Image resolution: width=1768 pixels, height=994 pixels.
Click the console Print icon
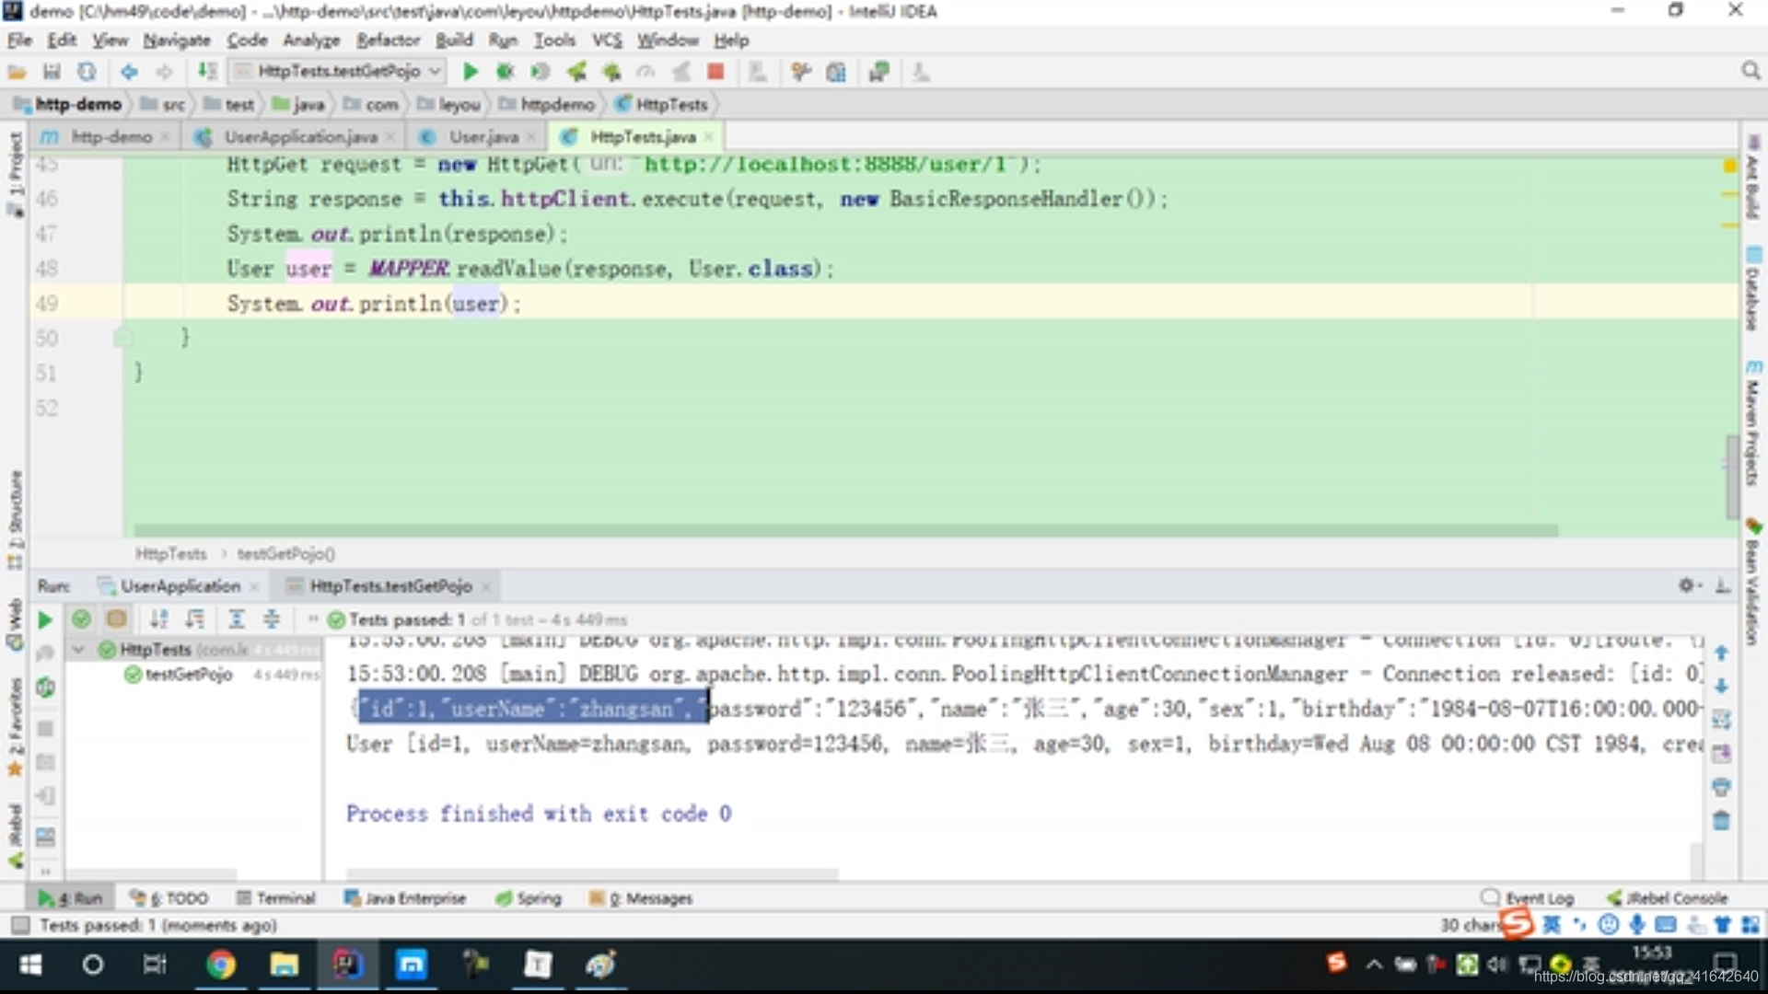click(1721, 788)
